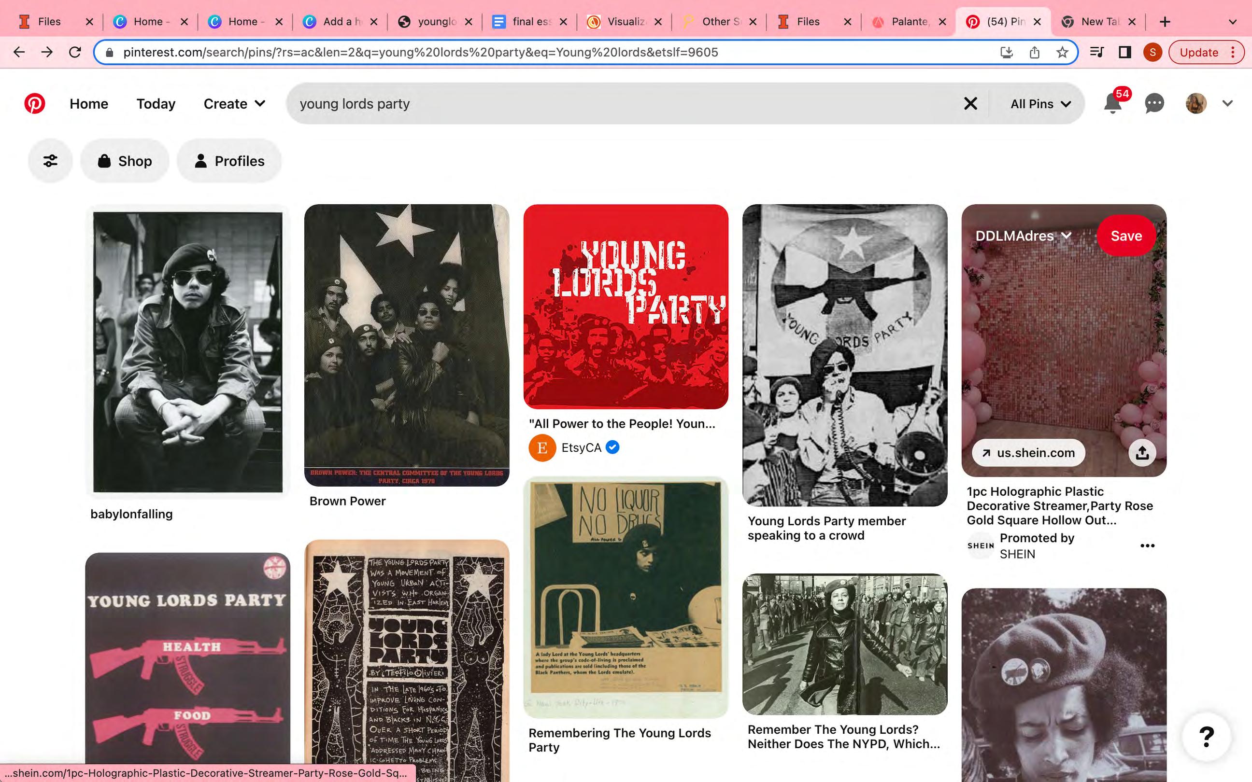Image resolution: width=1252 pixels, height=782 pixels.
Task: Reload the page with the refresh icon
Action: pyautogui.click(x=75, y=52)
